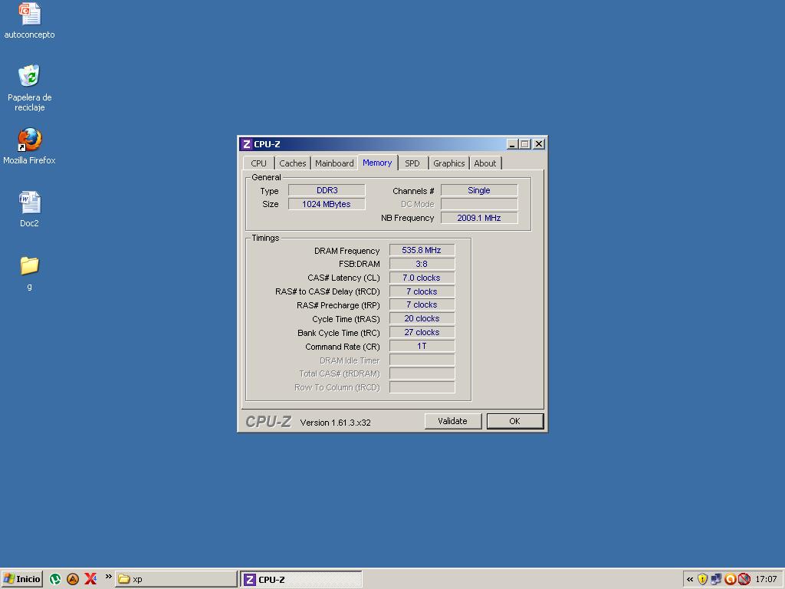Image resolution: width=785 pixels, height=589 pixels.
Task: Open the Caches tab
Action: [292, 163]
